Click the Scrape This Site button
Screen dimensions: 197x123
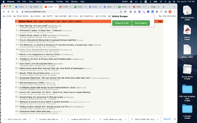122,23
